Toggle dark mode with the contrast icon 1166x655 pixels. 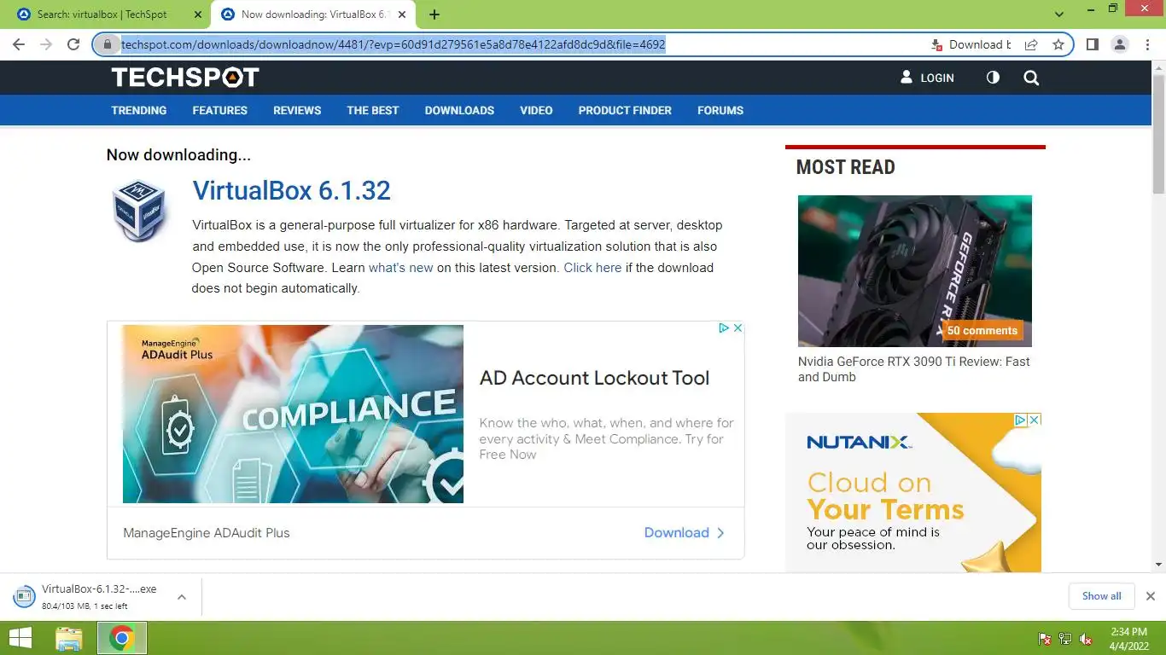coord(993,78)
